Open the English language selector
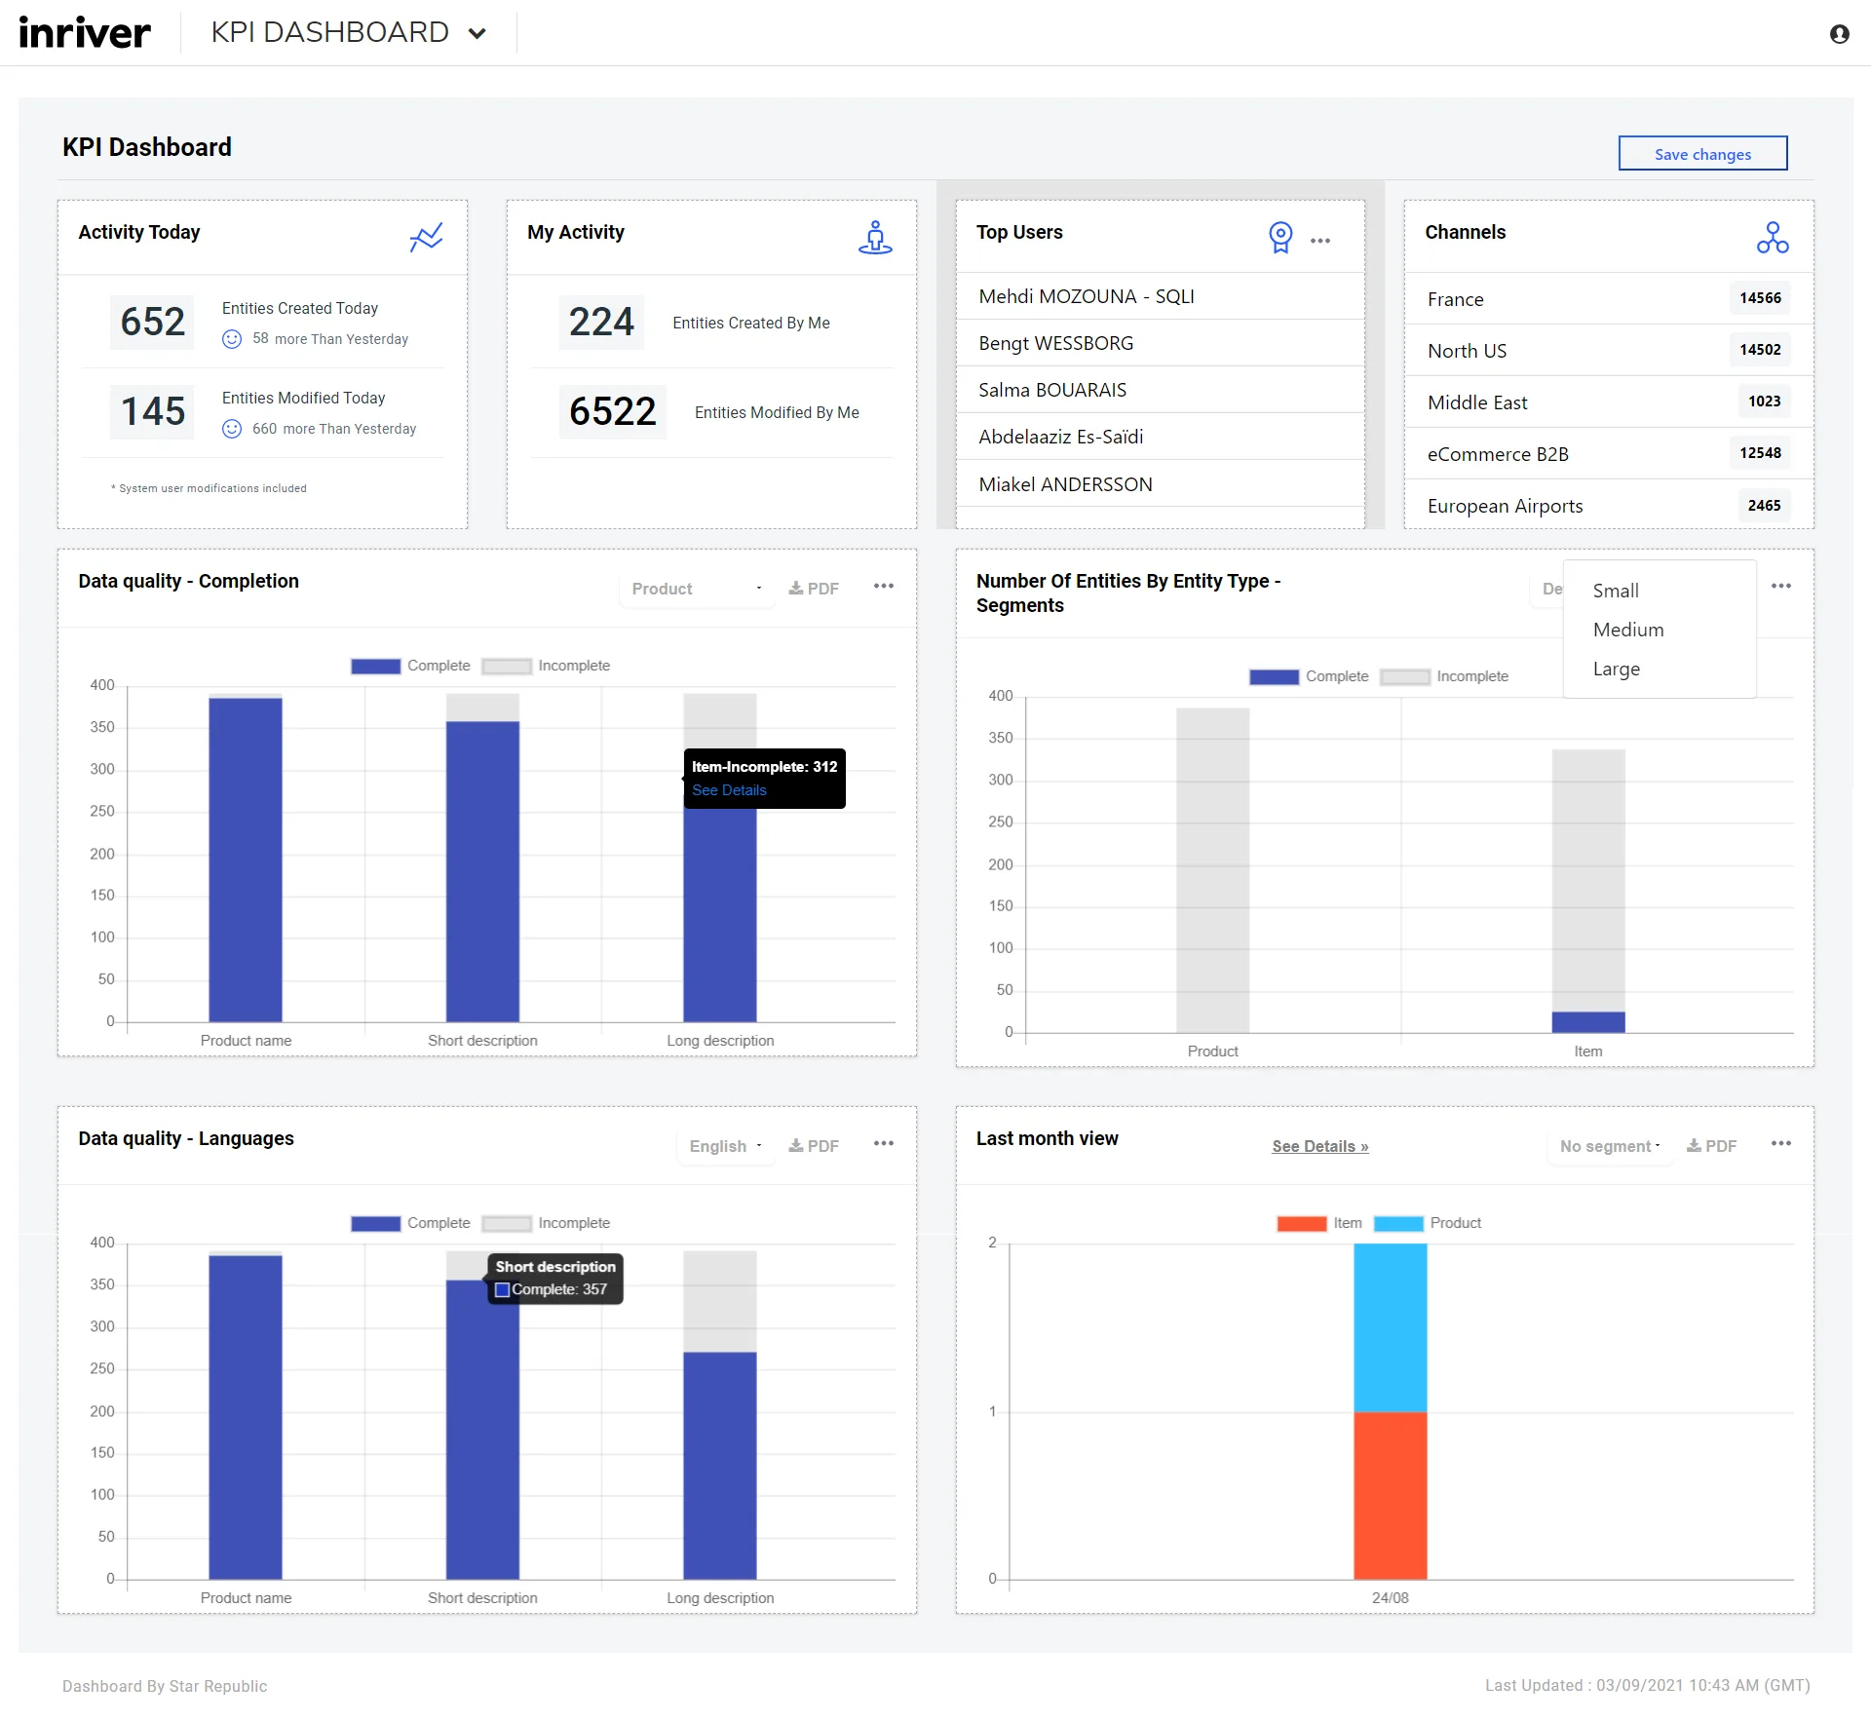 [x=723, y=1146]
